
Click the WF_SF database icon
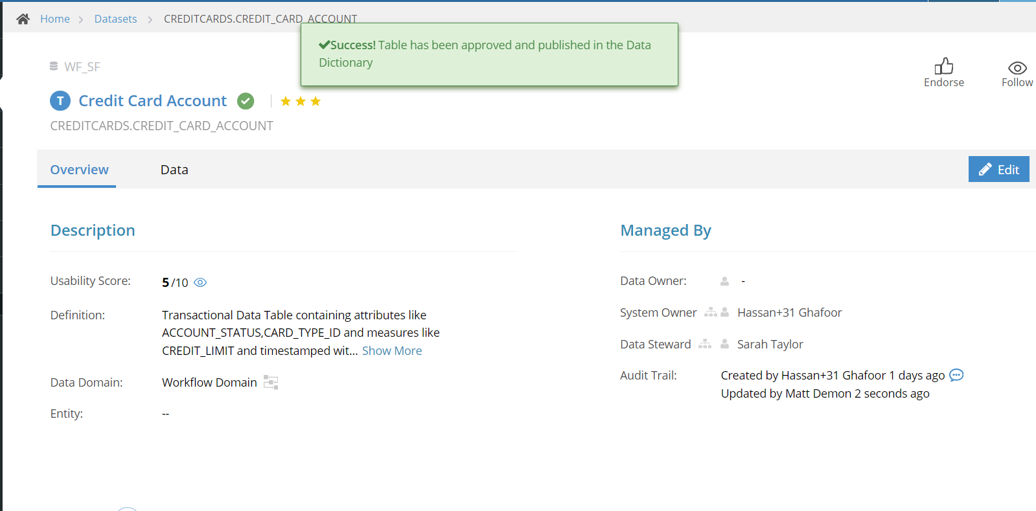(x=54, y=66)
